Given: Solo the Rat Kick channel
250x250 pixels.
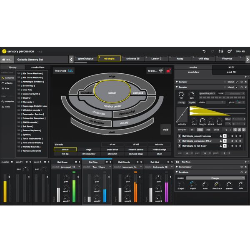Looking at the screenshot, I should click(172, 162).
